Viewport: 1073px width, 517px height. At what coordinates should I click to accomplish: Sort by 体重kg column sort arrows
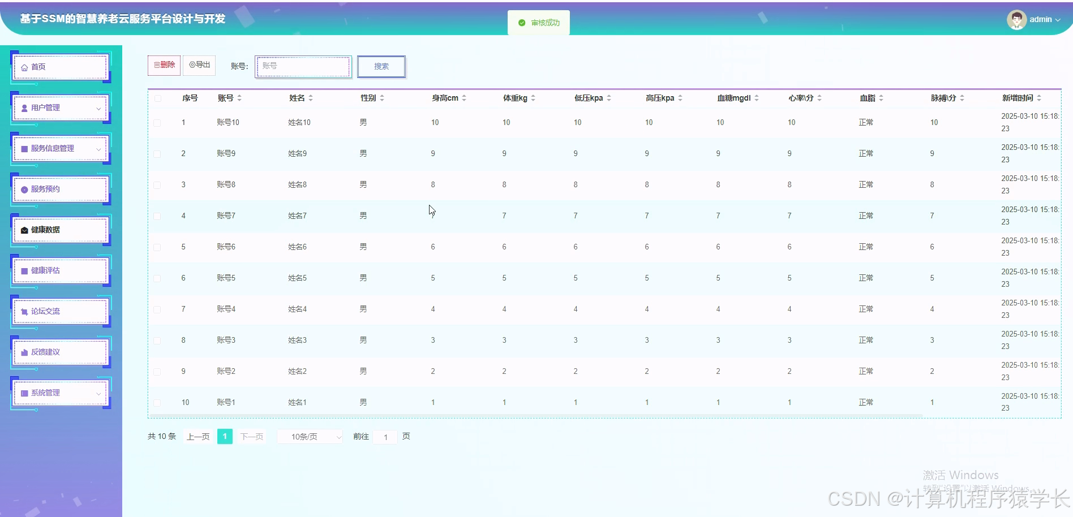click(533, 98)
